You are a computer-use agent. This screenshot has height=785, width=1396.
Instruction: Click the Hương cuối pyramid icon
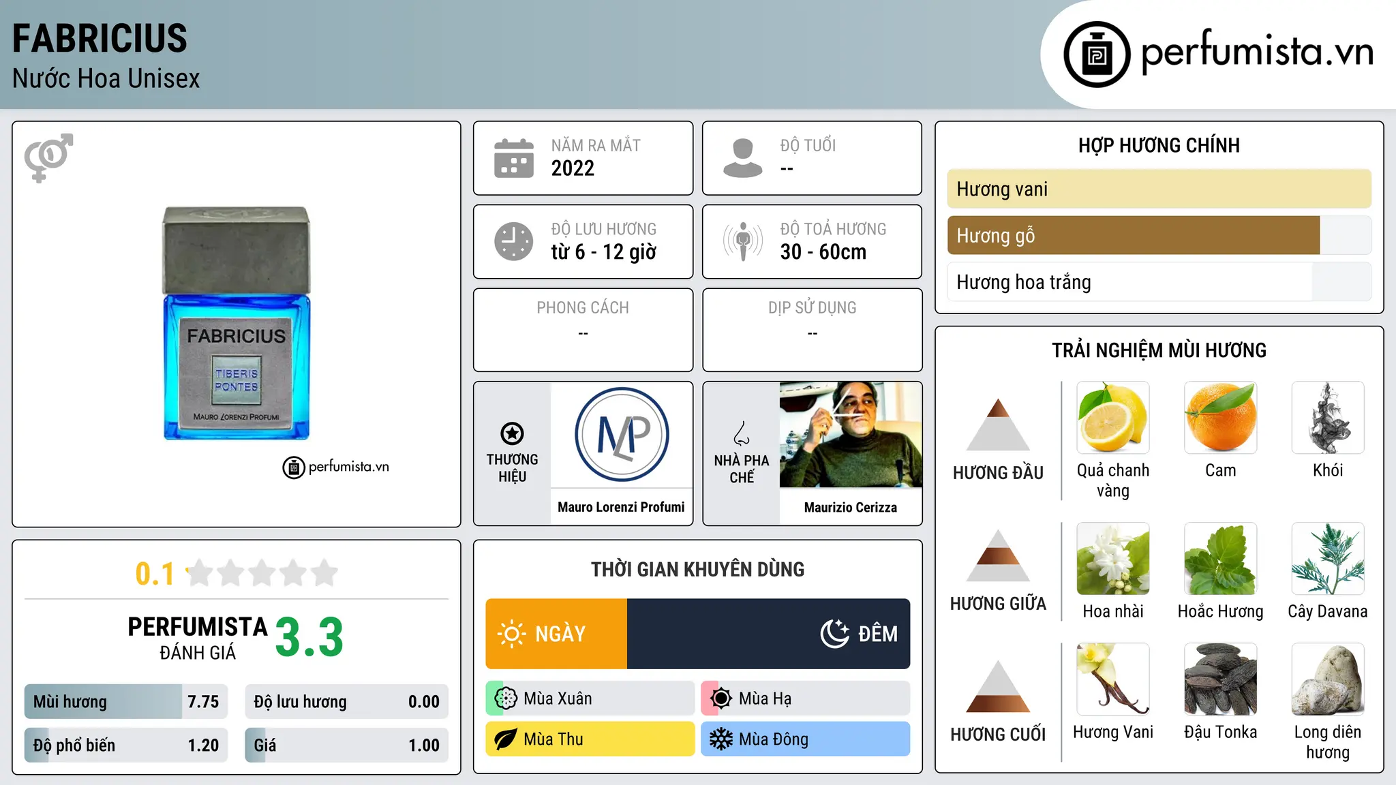pyautogui.click(x=998, y=686)
